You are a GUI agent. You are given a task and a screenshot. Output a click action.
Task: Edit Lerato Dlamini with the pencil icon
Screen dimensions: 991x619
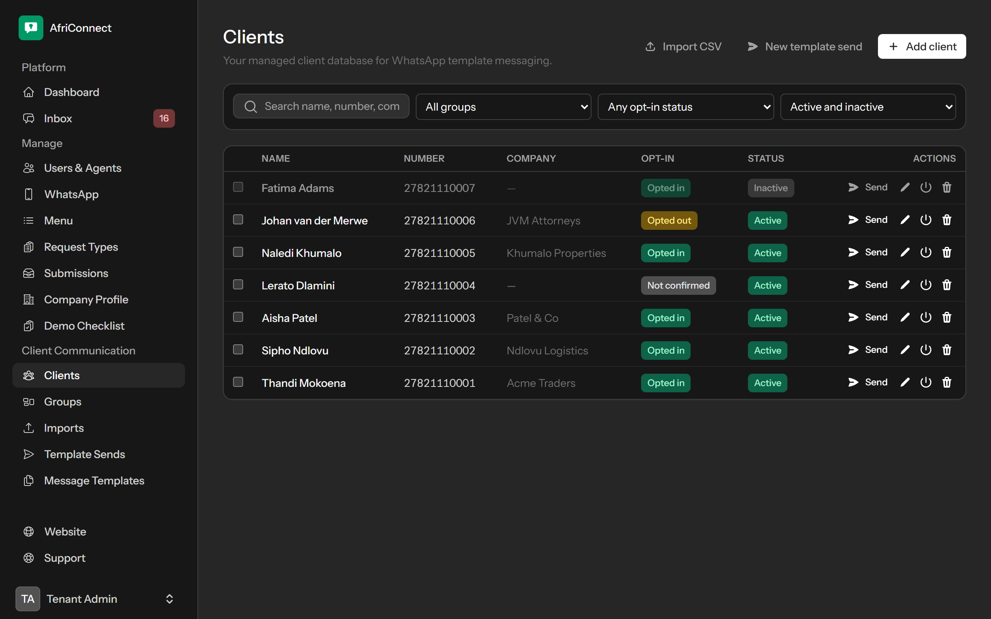pyautogui.click(x=905, y=285)
